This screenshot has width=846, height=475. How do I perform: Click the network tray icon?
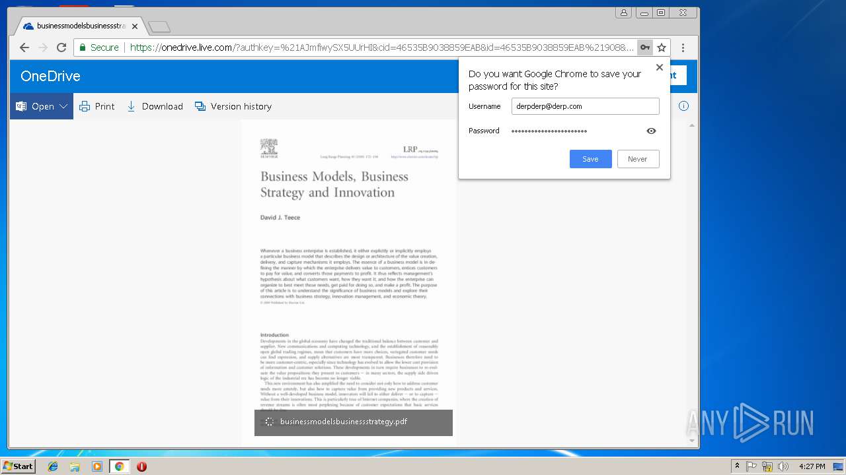pos(767,466)
